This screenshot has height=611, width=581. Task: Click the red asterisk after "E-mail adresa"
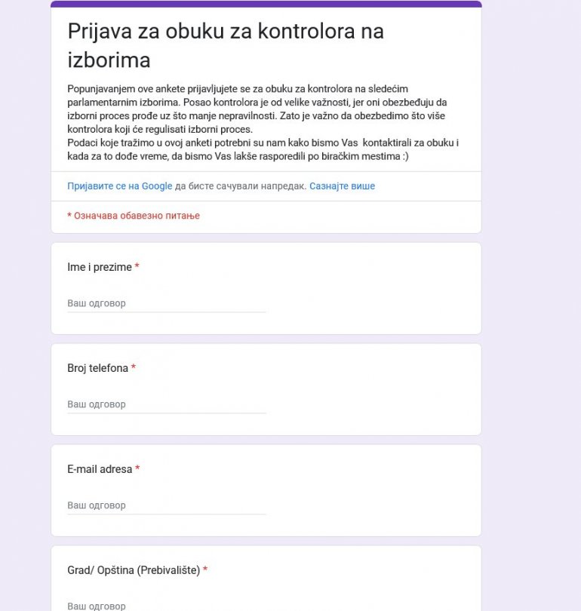[x=137, y=469]
